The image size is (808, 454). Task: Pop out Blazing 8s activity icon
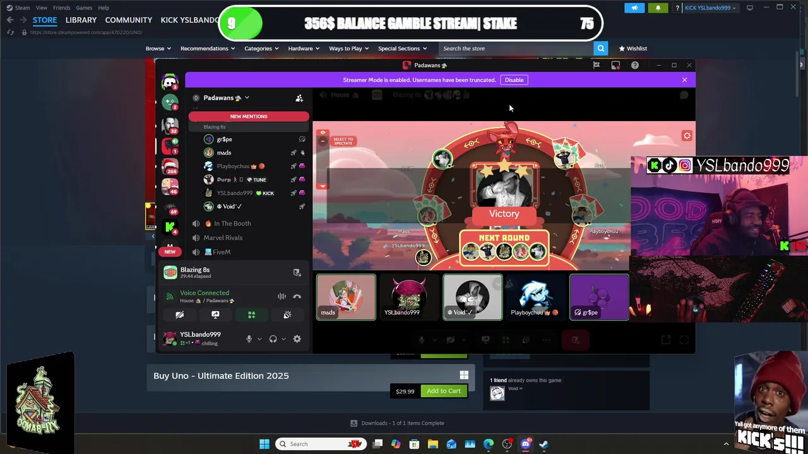click(x=297, y=272)
